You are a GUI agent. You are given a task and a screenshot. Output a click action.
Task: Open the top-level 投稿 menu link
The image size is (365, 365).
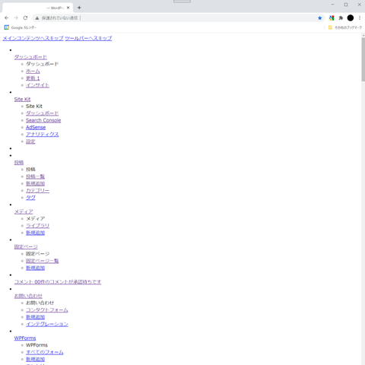(x=19, y=163)
